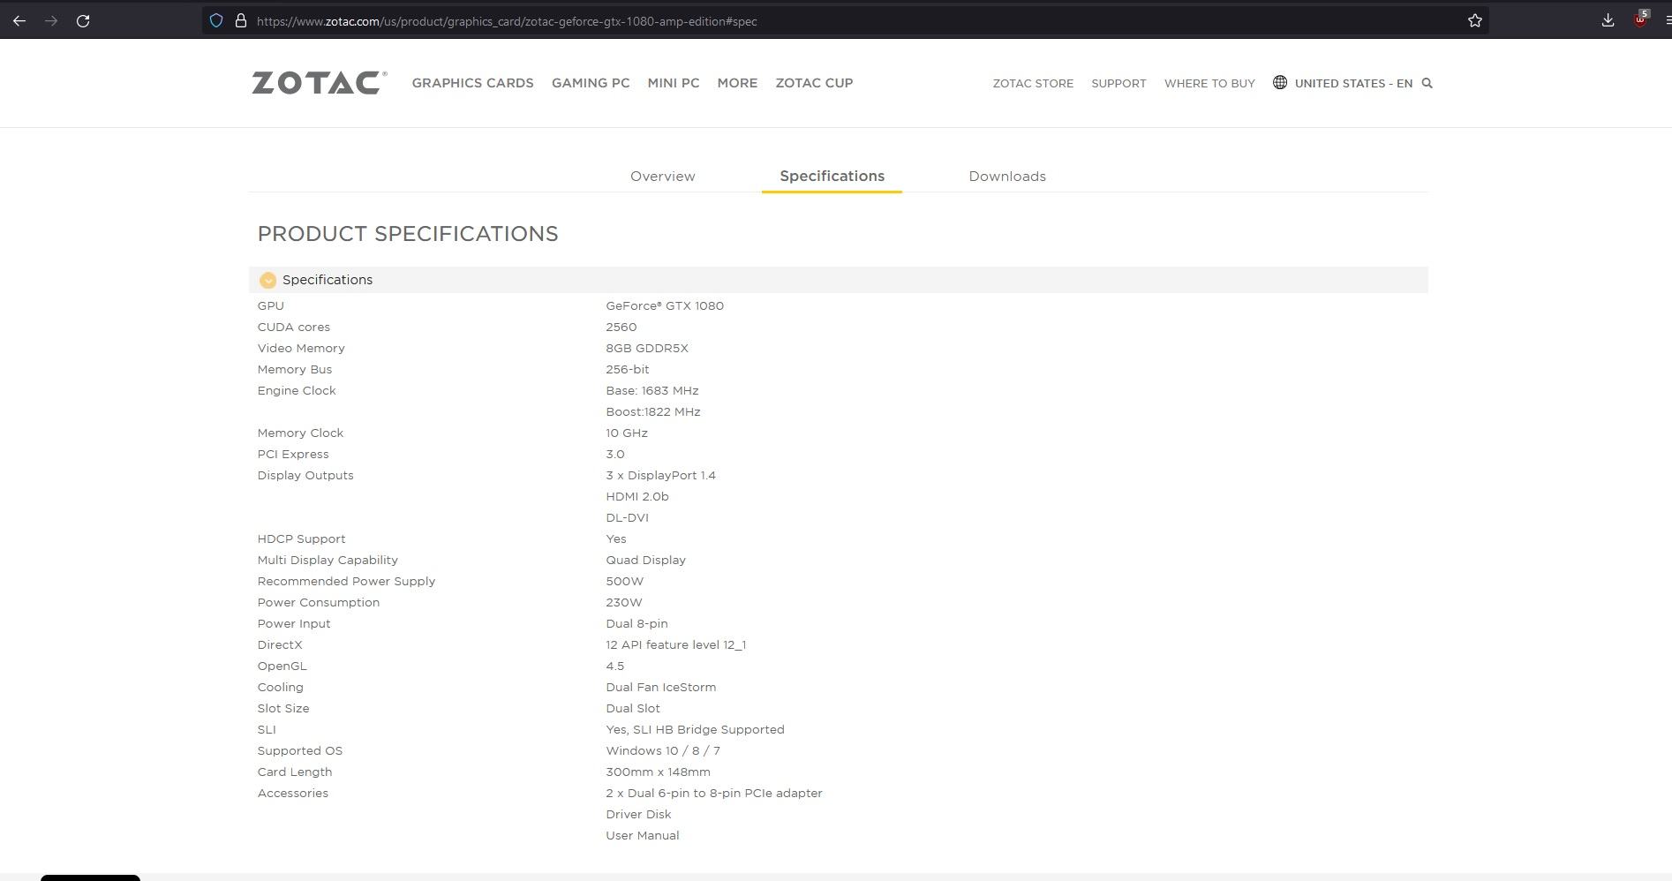Collapse the Specifications section arrow
Screen dimensions: 1672x881
coord(267,280)
